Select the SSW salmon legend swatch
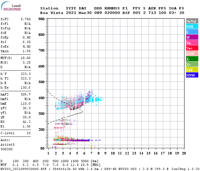 point(192,54)
